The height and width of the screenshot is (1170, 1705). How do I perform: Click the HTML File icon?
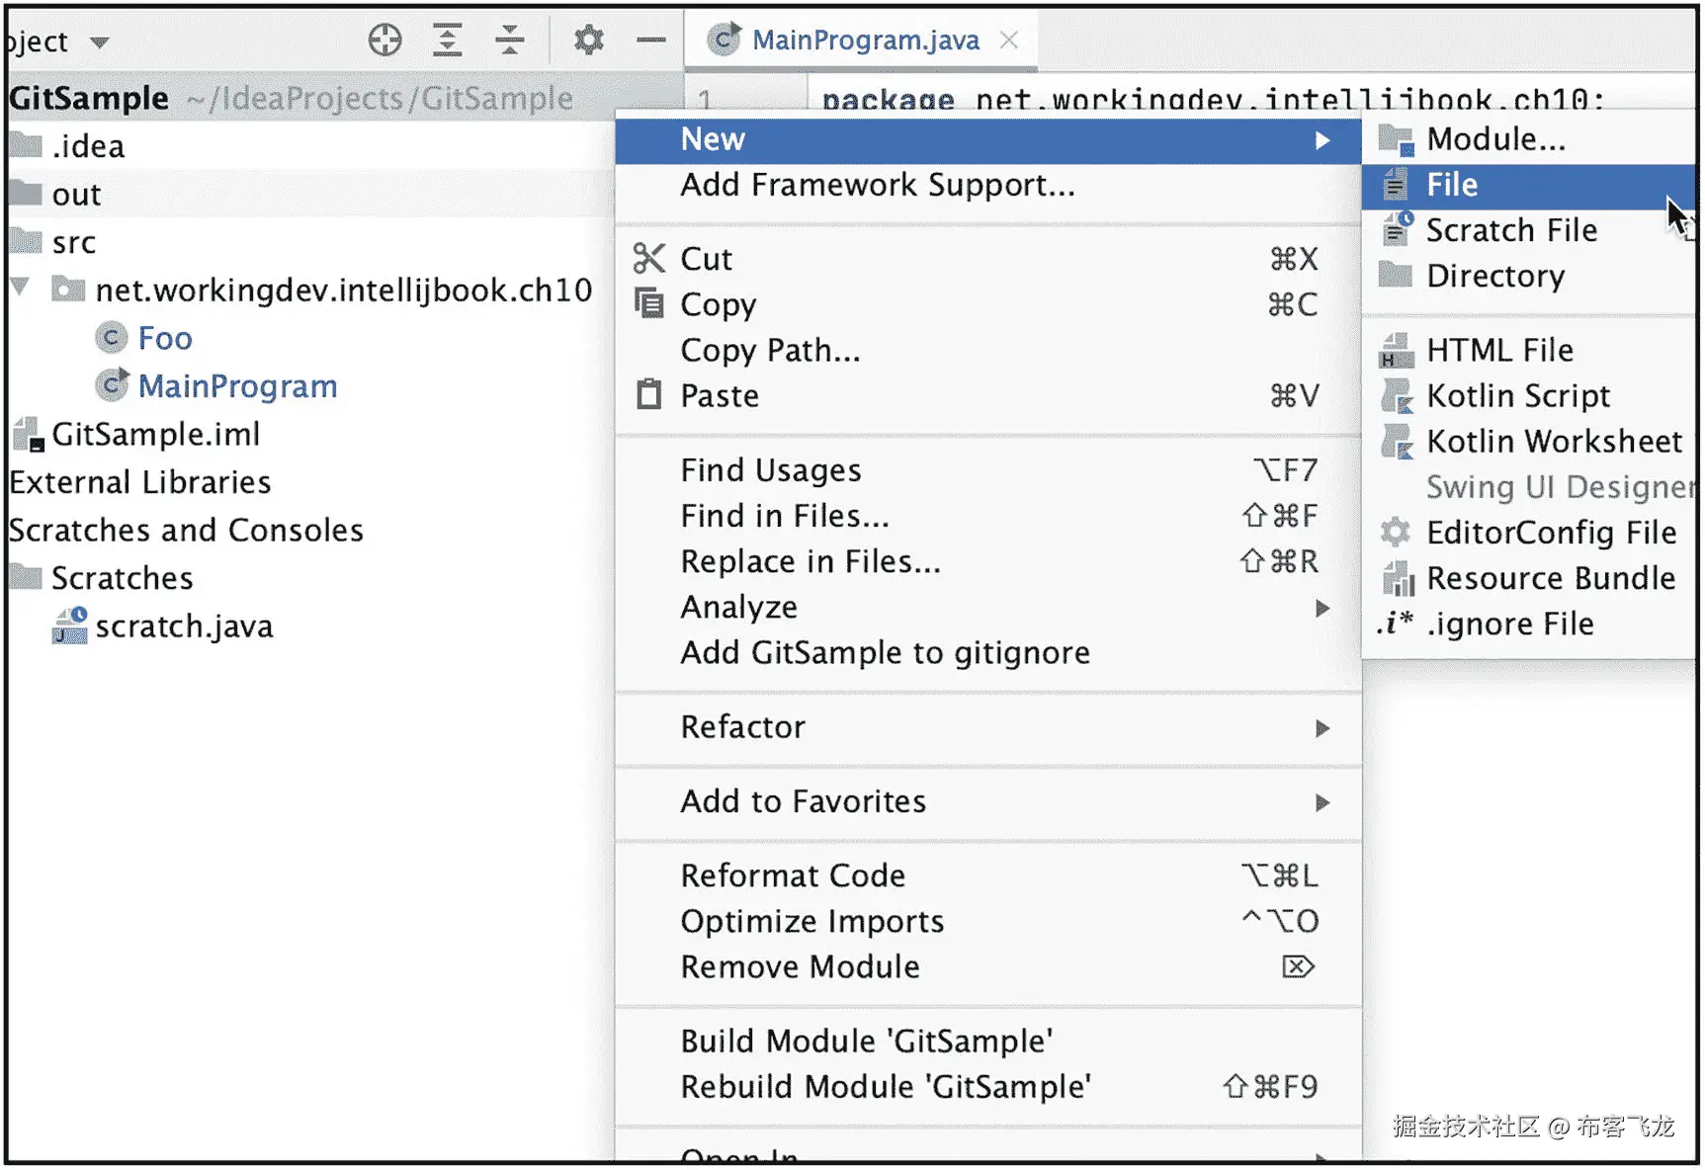(x=1396, y=351)
